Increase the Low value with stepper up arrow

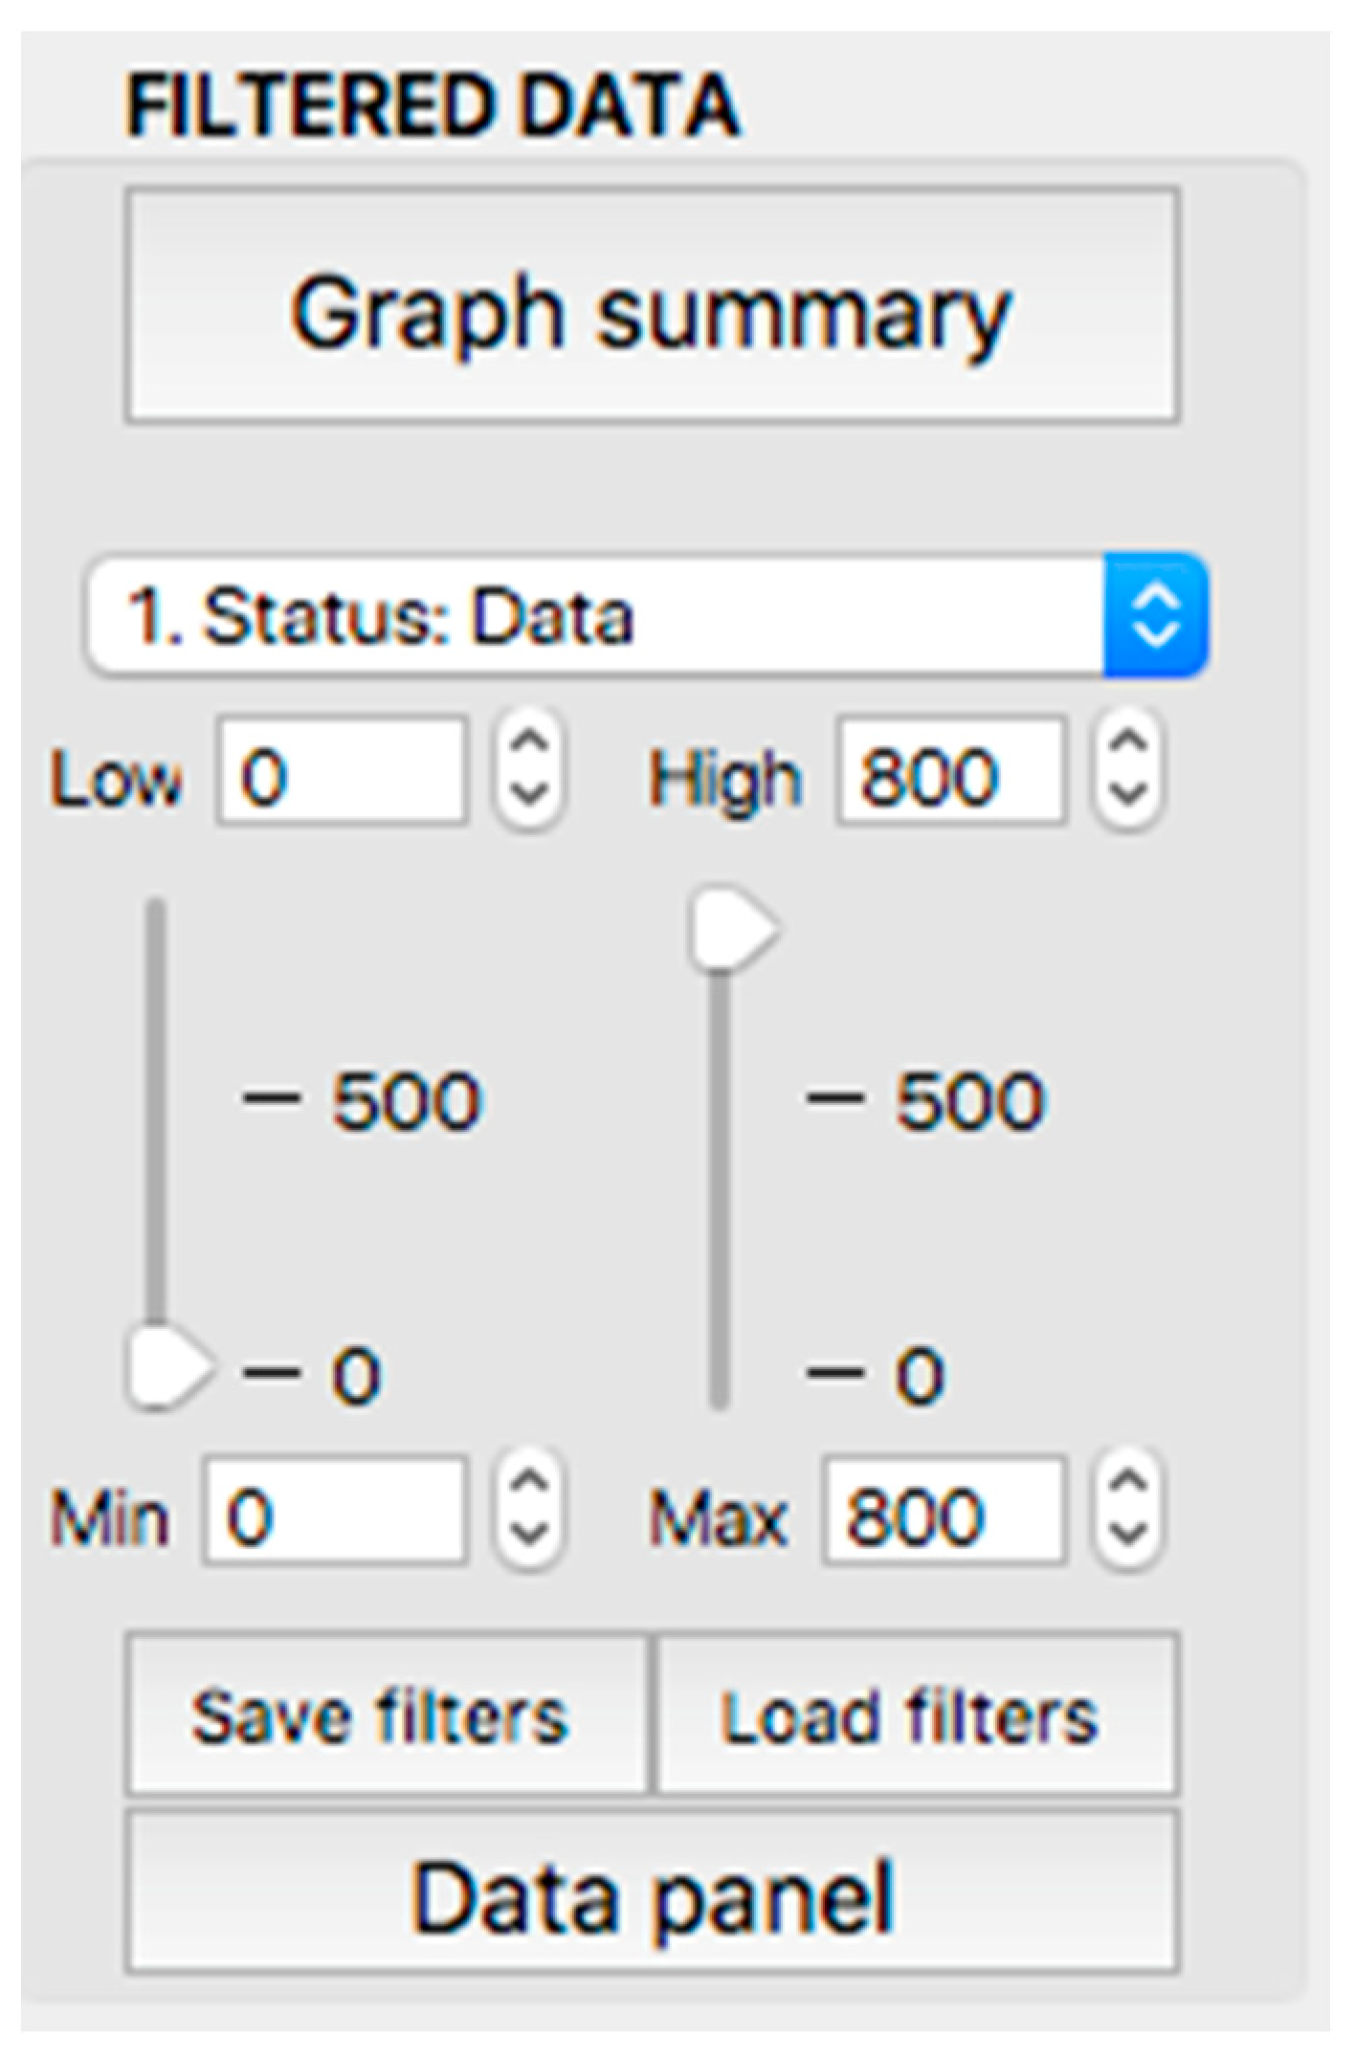tap(529, 745)
